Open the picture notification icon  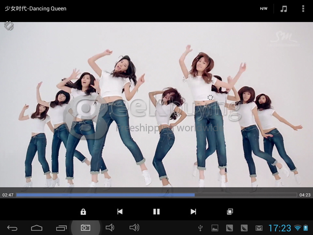[215, 228]
